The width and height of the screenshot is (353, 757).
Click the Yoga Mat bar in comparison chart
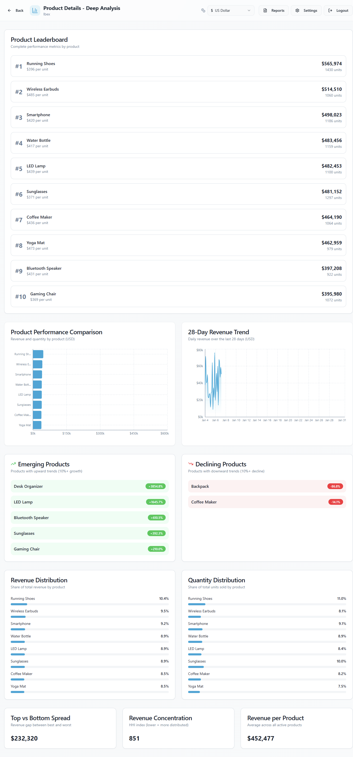(x=37, y=425)
